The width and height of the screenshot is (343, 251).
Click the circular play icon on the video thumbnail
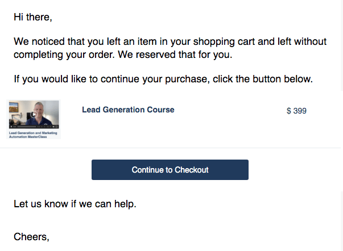pos(34,115)
